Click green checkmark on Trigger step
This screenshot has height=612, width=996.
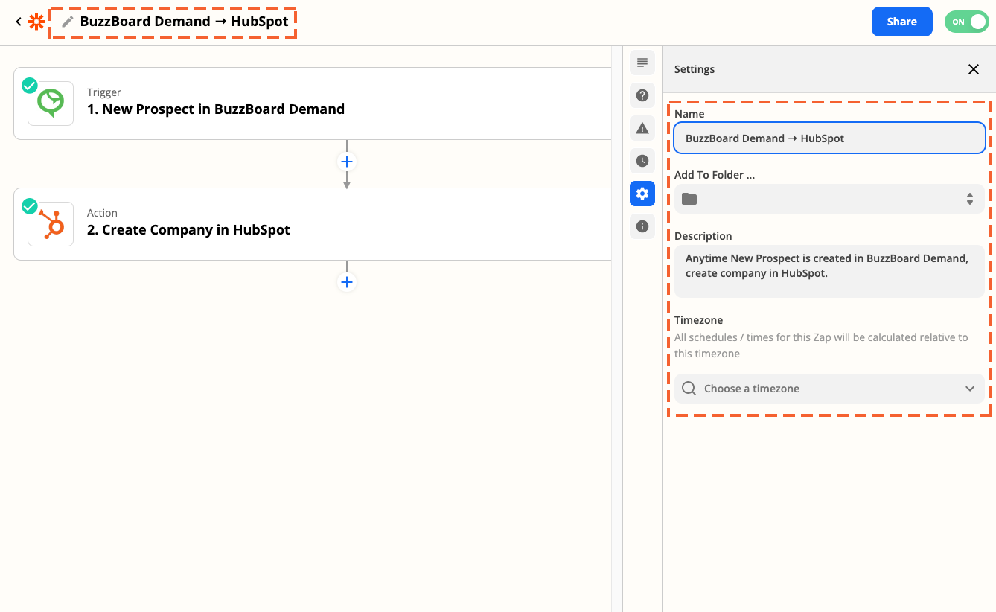29,86
